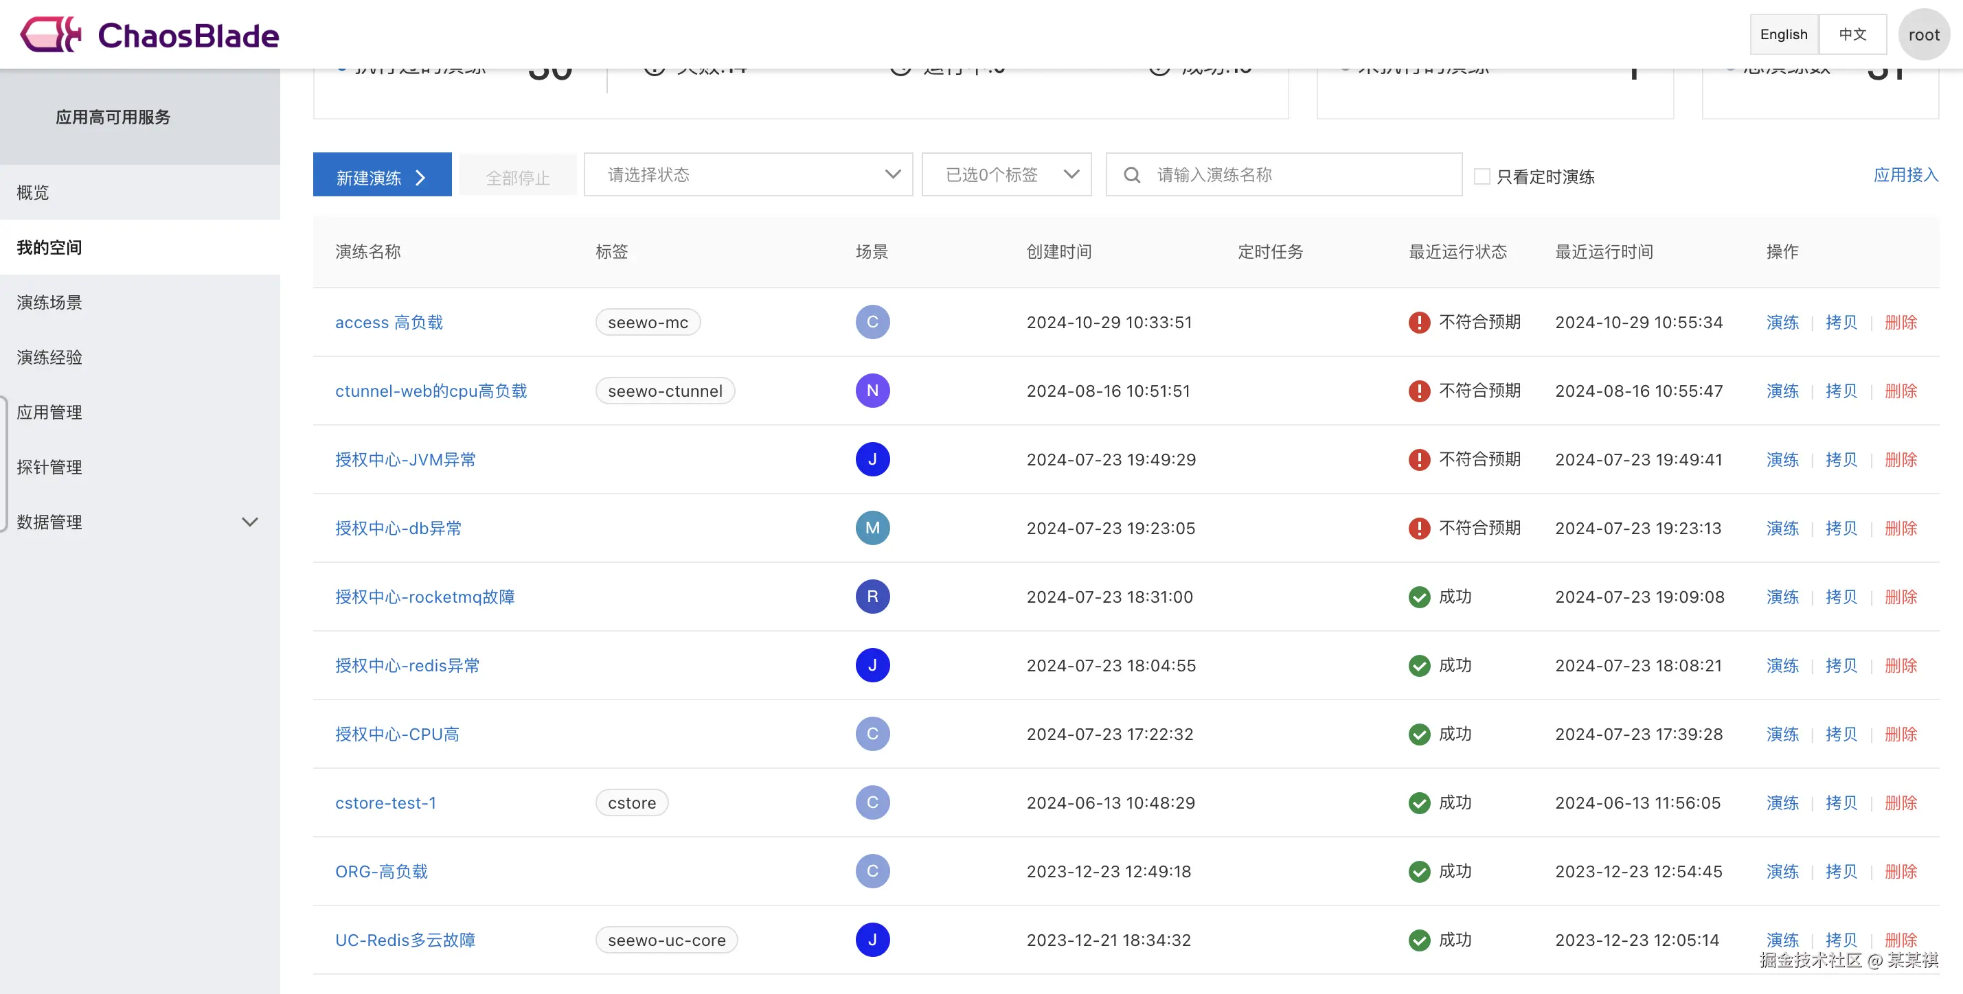Click the M scene icon for 授权中心-db异常
This screenshot has width=1963, height=994.
(x=872, y=528)
